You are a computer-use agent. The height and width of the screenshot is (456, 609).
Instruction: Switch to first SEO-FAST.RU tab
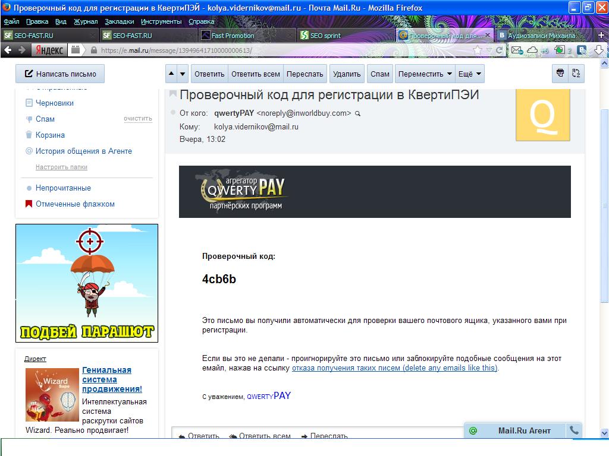pos(49,35)
